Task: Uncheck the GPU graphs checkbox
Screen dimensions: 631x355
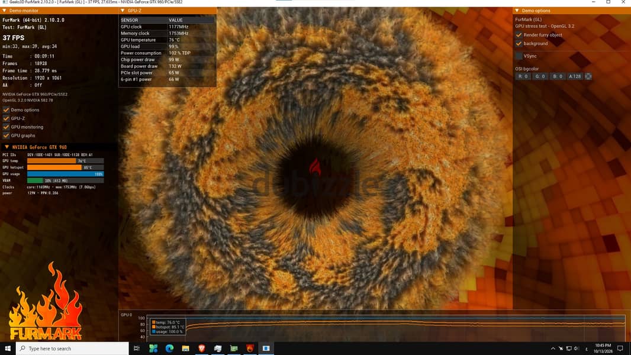Action: point(6,135)
